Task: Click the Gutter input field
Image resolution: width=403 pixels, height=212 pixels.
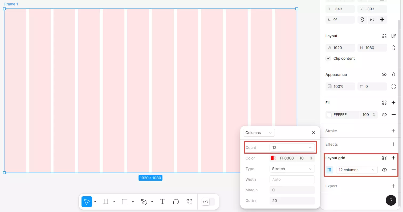Action: pos(292,201)
